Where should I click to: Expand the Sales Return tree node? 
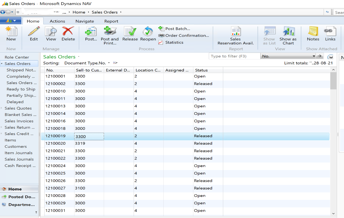(2, 127)
